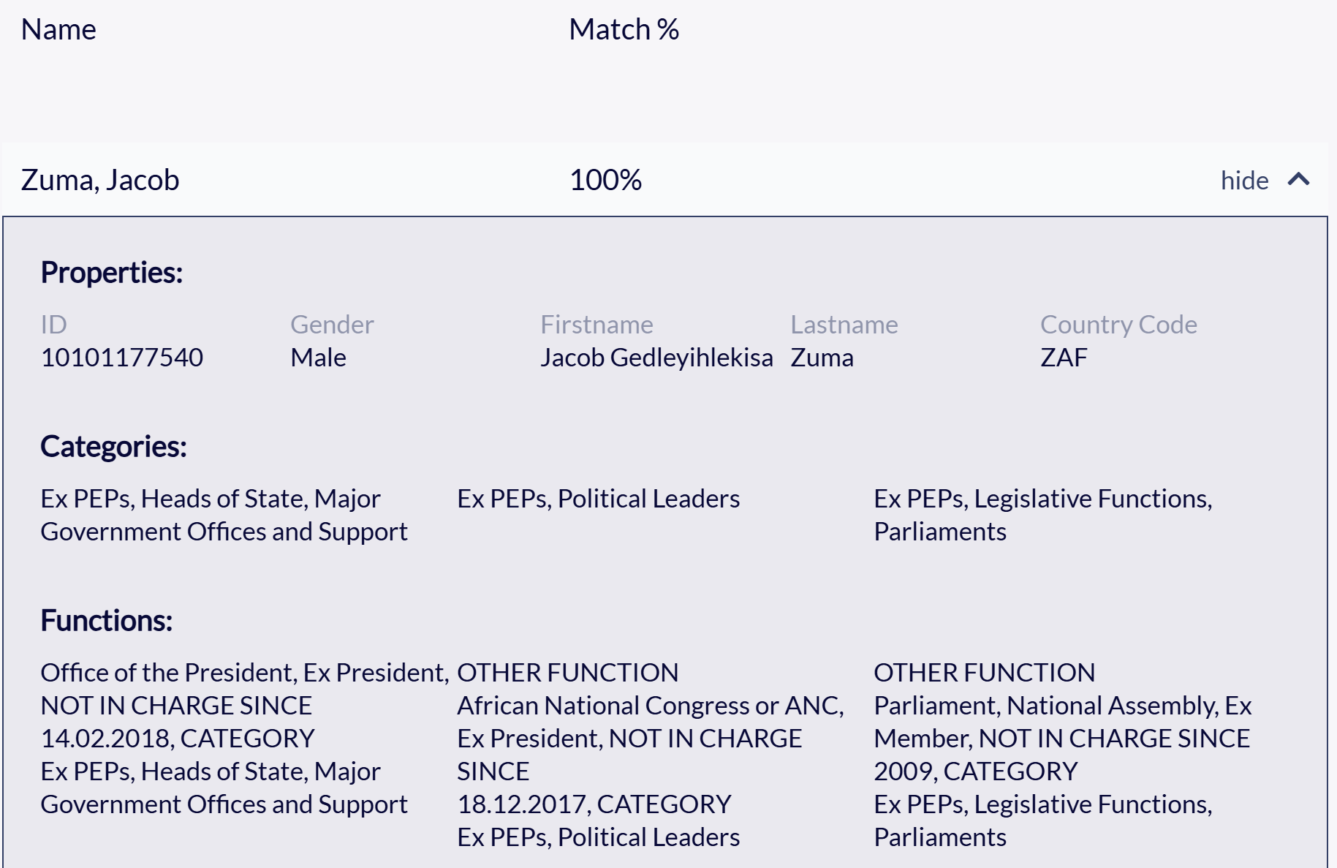Select the Legislative Functions, Parliaments category entry

coord(1043,515)
